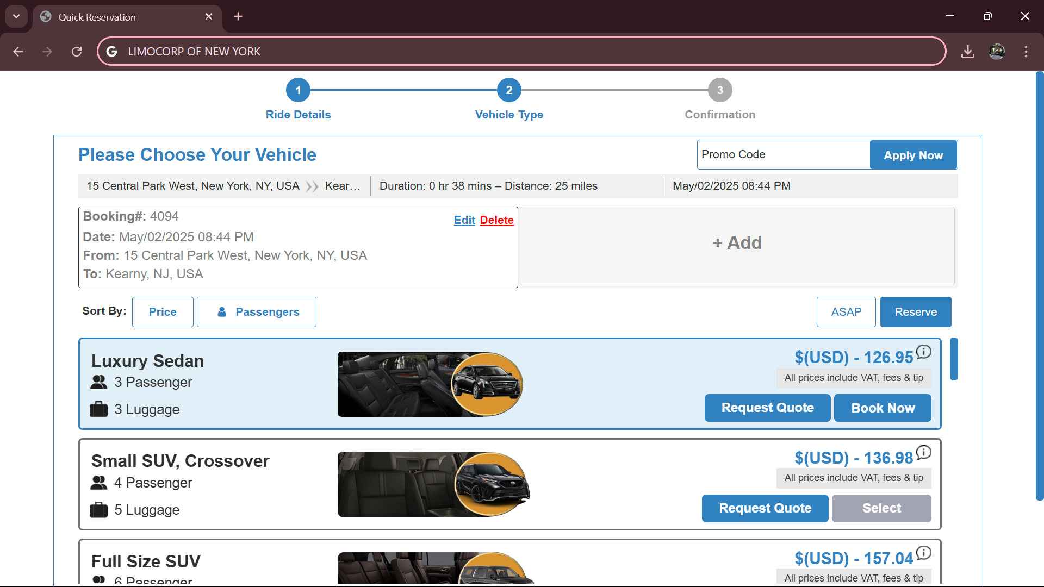
Task: Click the route separator arrows icon
Action: point(312,186)
